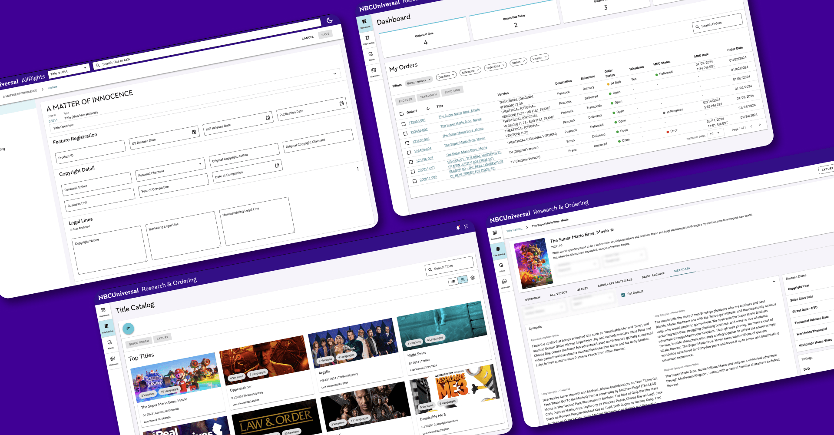Open US Release Date calendar picker

pos(194,132)
